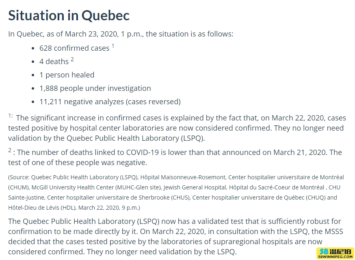355x260 pixels.
Task: Click 'Hôpital Maisonneuve-Rosemont' in source list
Action: (183, 177)
